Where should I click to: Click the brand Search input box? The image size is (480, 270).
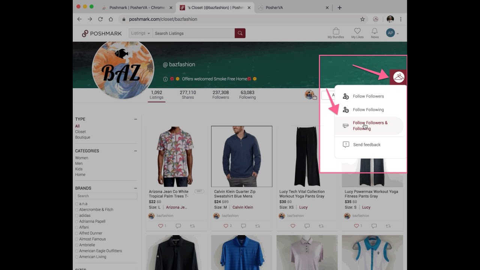coord(106,196)
